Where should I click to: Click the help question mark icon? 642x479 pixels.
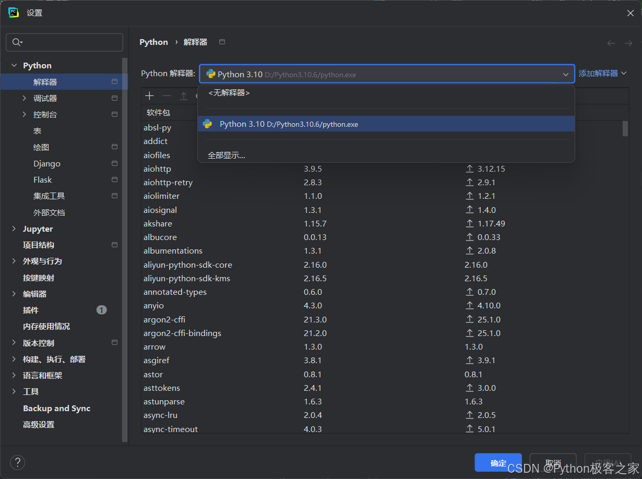pyautogui.click(x=17, y=462)
